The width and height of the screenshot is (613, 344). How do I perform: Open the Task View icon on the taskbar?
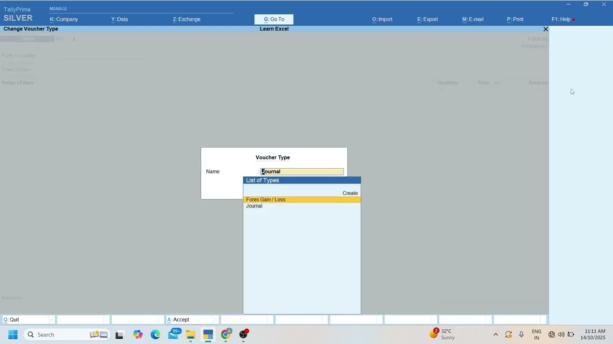click(x=119, y=334)
